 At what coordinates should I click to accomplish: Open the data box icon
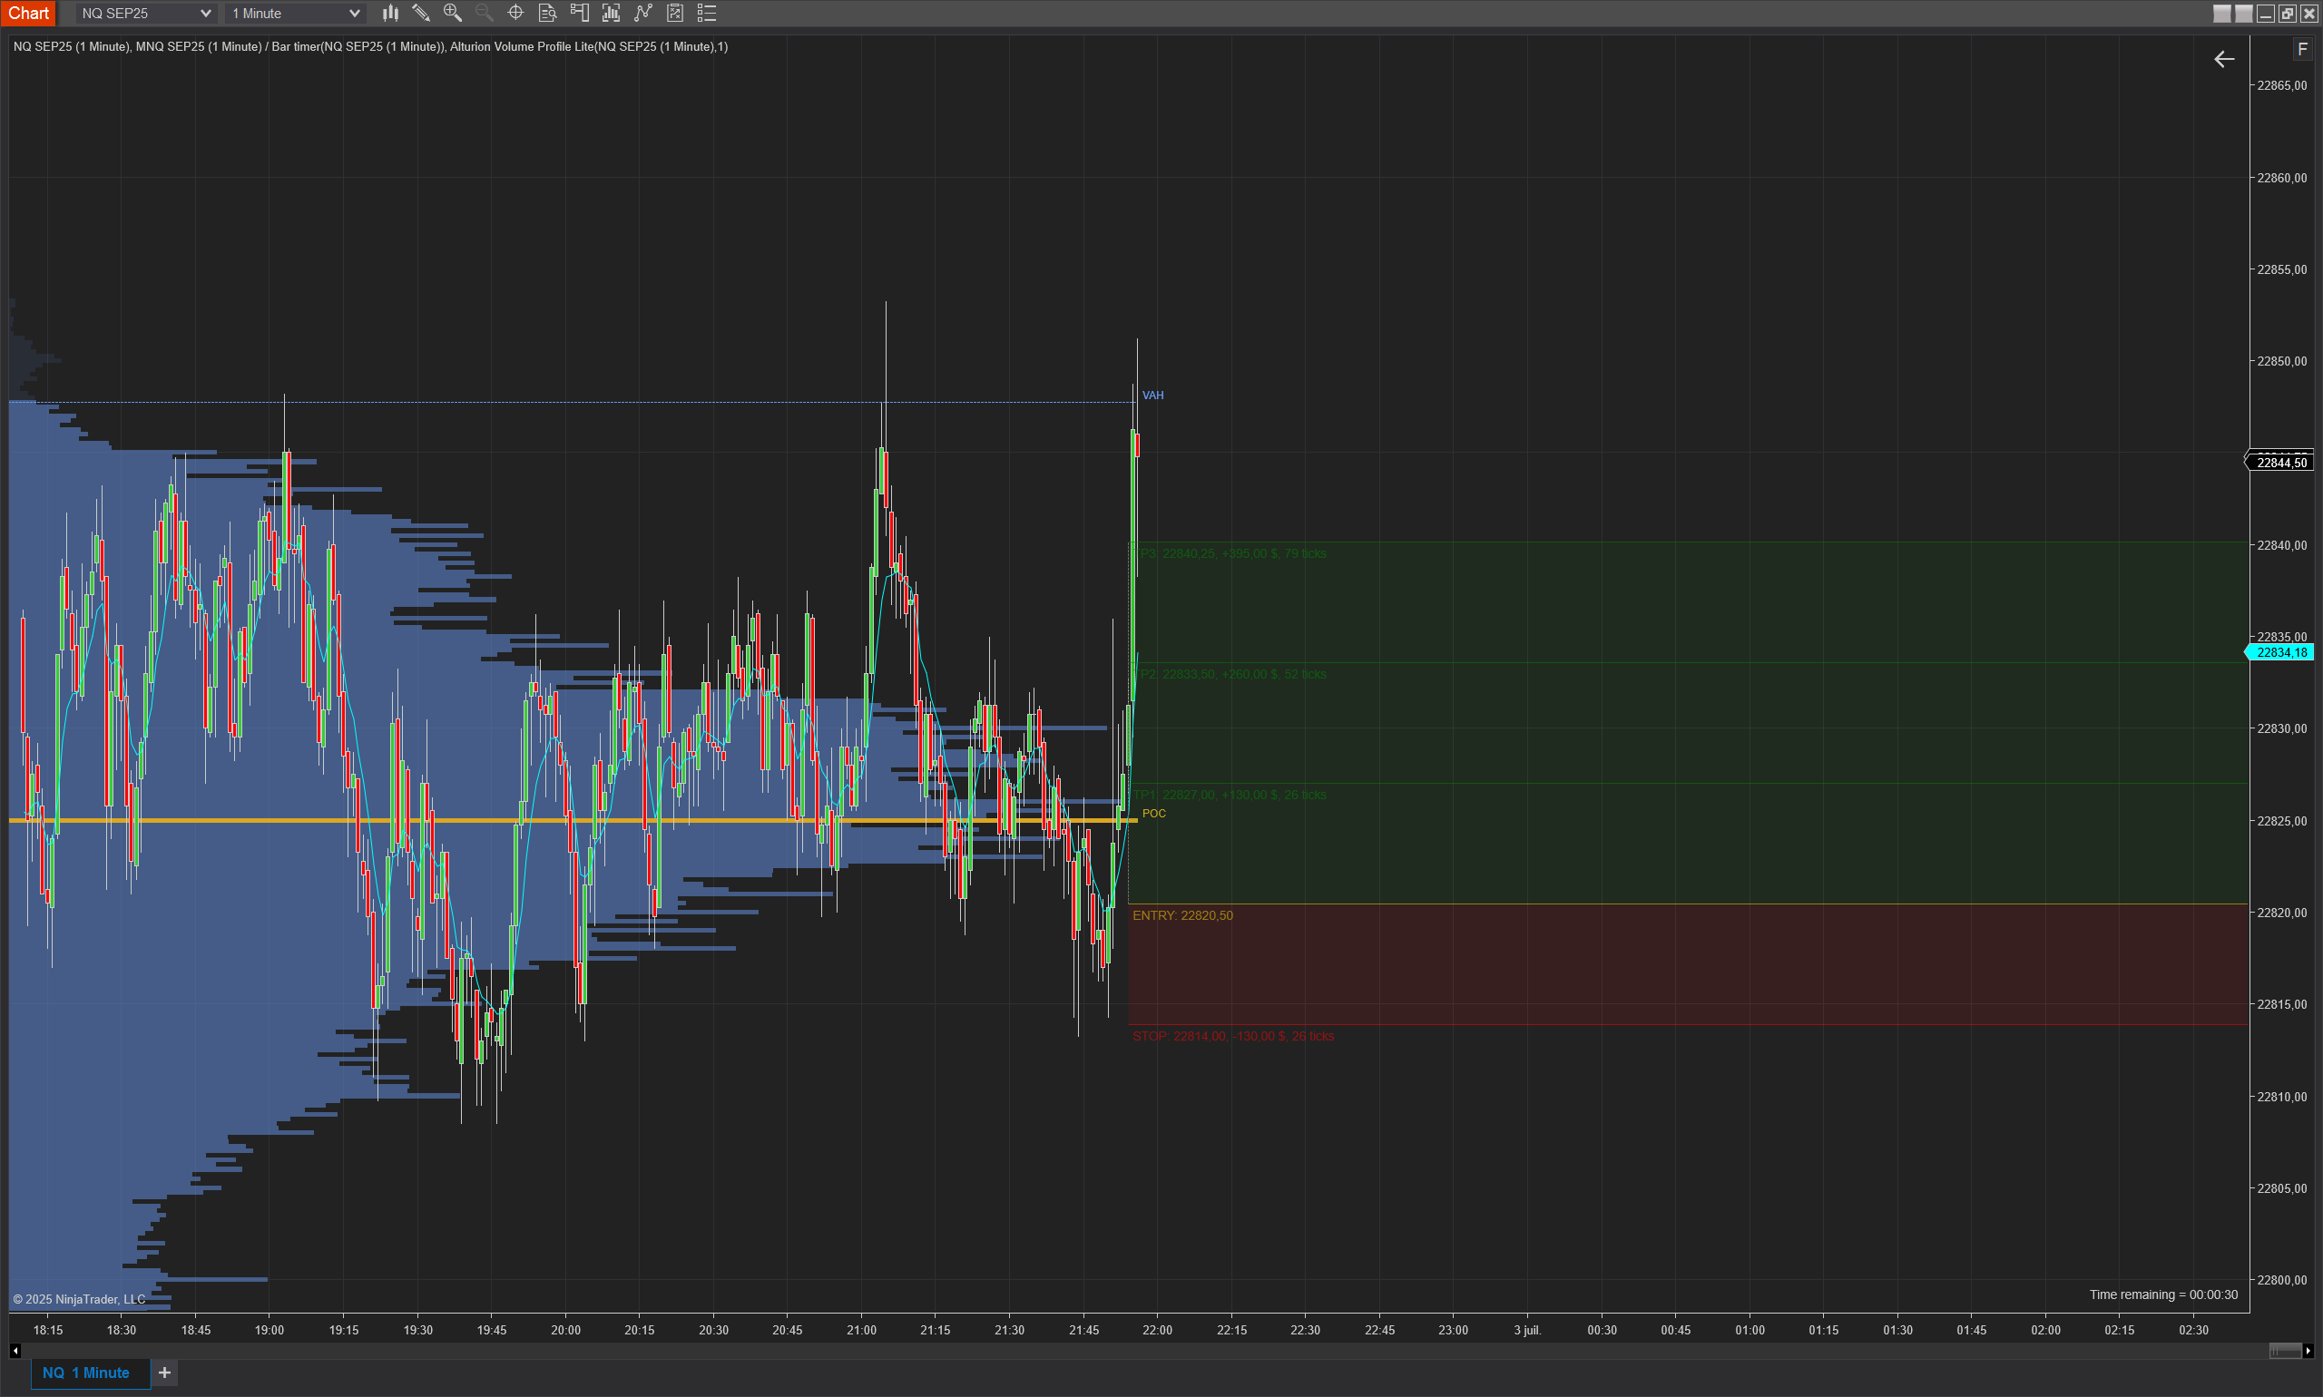point(547,14)
